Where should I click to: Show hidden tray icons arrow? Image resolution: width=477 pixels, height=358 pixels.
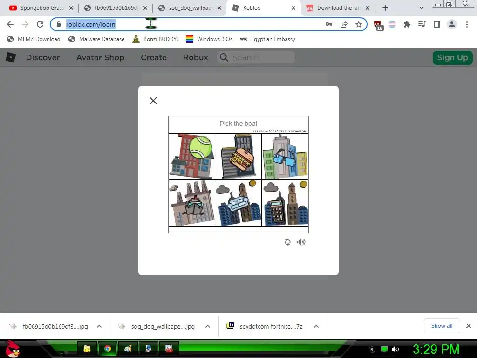(372, 350)
